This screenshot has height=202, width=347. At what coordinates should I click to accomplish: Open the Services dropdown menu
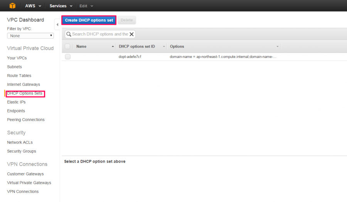61,6
